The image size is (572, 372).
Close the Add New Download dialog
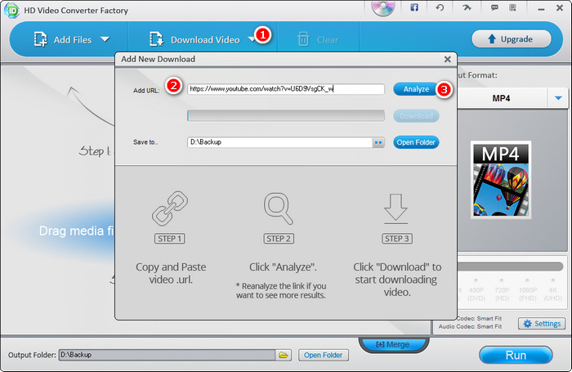coord(448,59)
